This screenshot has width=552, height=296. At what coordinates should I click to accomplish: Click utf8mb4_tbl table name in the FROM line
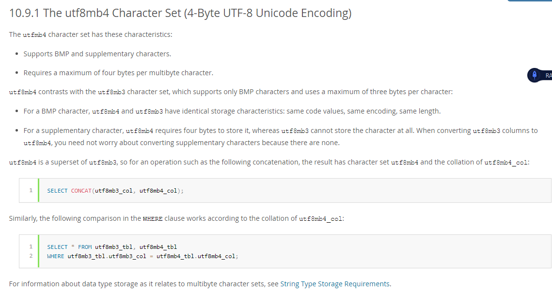pos(158,247)
